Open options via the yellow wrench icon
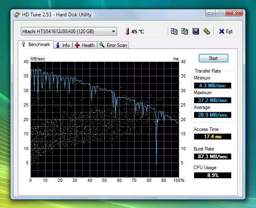 tap(206, 31)
